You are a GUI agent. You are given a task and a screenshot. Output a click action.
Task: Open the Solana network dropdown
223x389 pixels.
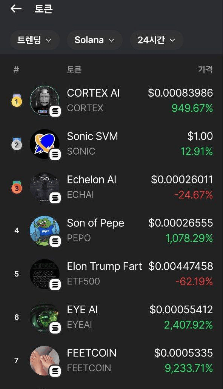pyautogui.click(x=94, y=40)
